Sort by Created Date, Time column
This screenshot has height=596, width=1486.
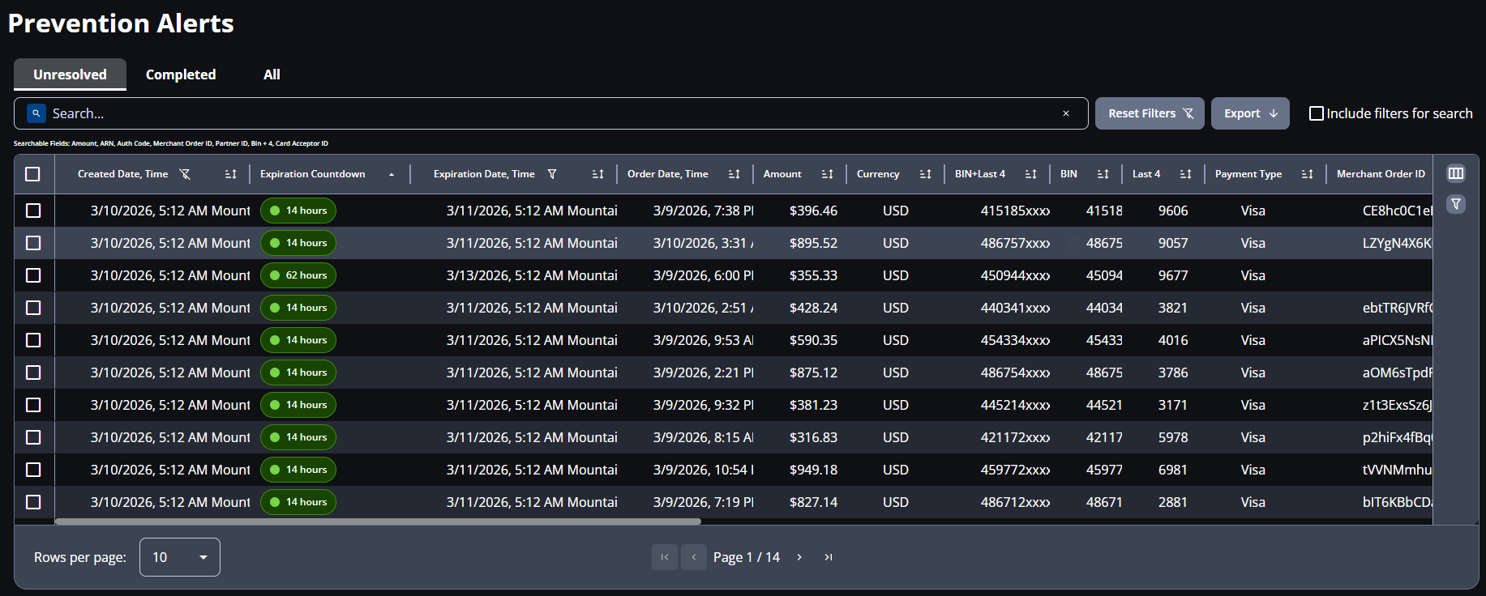(231, 174)
